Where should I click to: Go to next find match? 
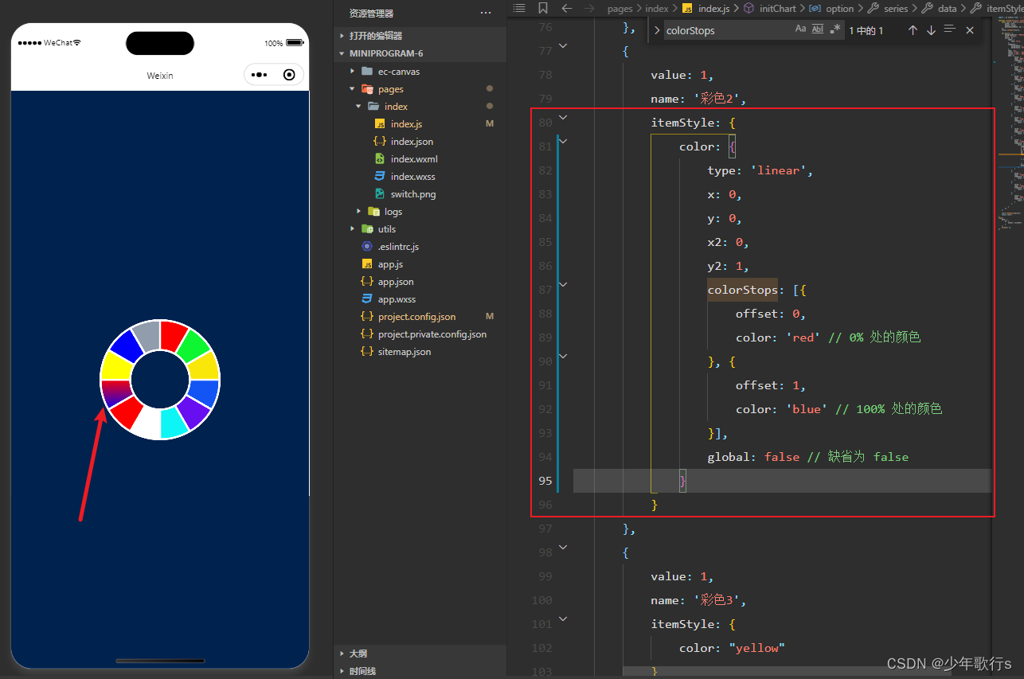[931, 30]
